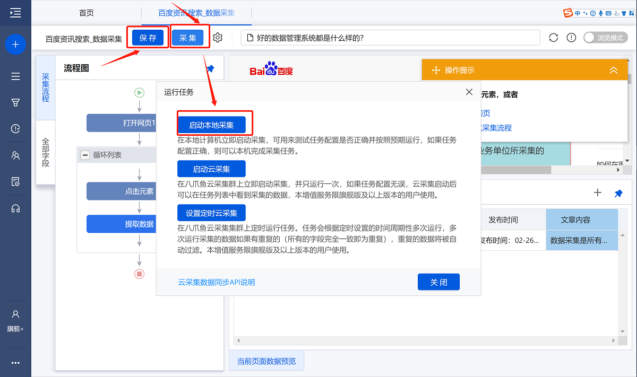Click the cell 数据采集是所有...
637x377 pixels.
coord(582,240)
